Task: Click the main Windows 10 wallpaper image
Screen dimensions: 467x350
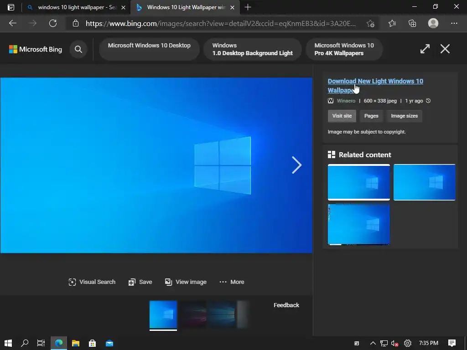Action: [x=156, y=165]
